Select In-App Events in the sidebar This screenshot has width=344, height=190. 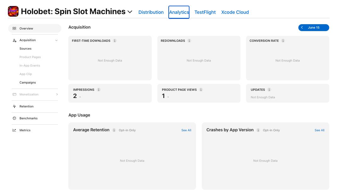coord(30,65)
